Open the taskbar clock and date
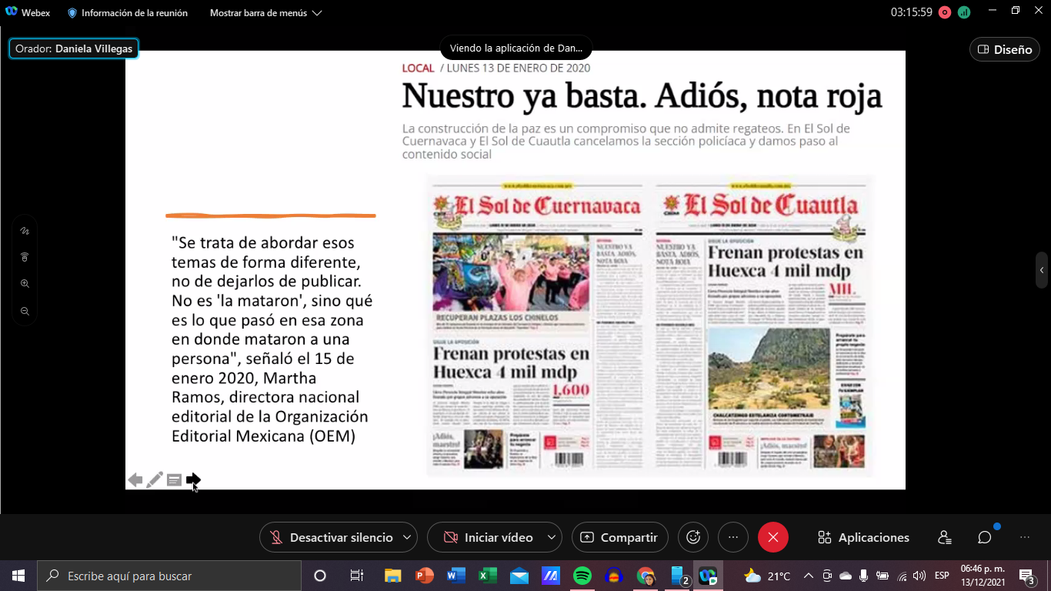The image size is (1051, 591). (x=981, y=576)
